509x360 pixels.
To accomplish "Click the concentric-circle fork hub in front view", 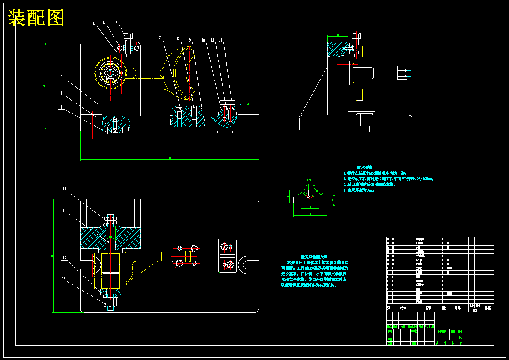I will (110, 73).
